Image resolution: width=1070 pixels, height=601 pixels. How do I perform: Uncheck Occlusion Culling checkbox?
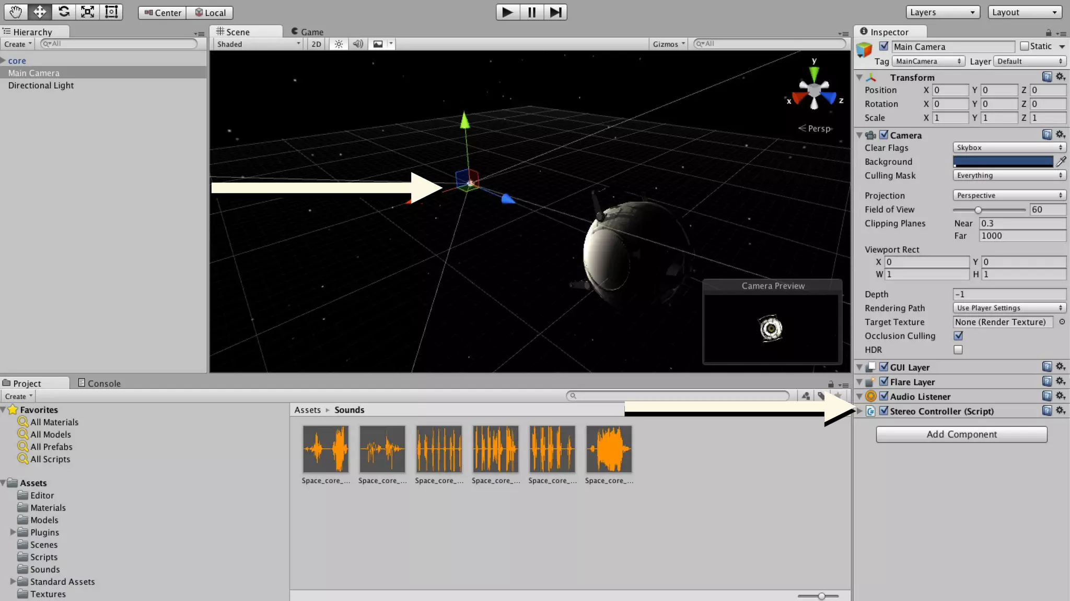click(958, 335)
